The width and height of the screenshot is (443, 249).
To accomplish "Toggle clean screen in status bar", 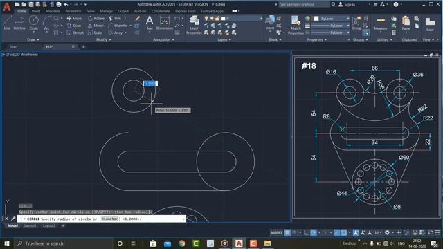I will 431,232.
